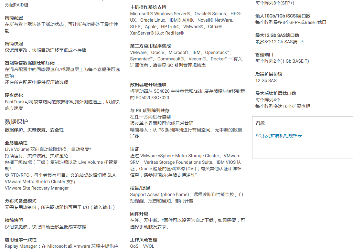Click the 持续运行、灾难恢复、灾难避免 line
This screenshot has width=353, height=249.
[x=37, y=156]
